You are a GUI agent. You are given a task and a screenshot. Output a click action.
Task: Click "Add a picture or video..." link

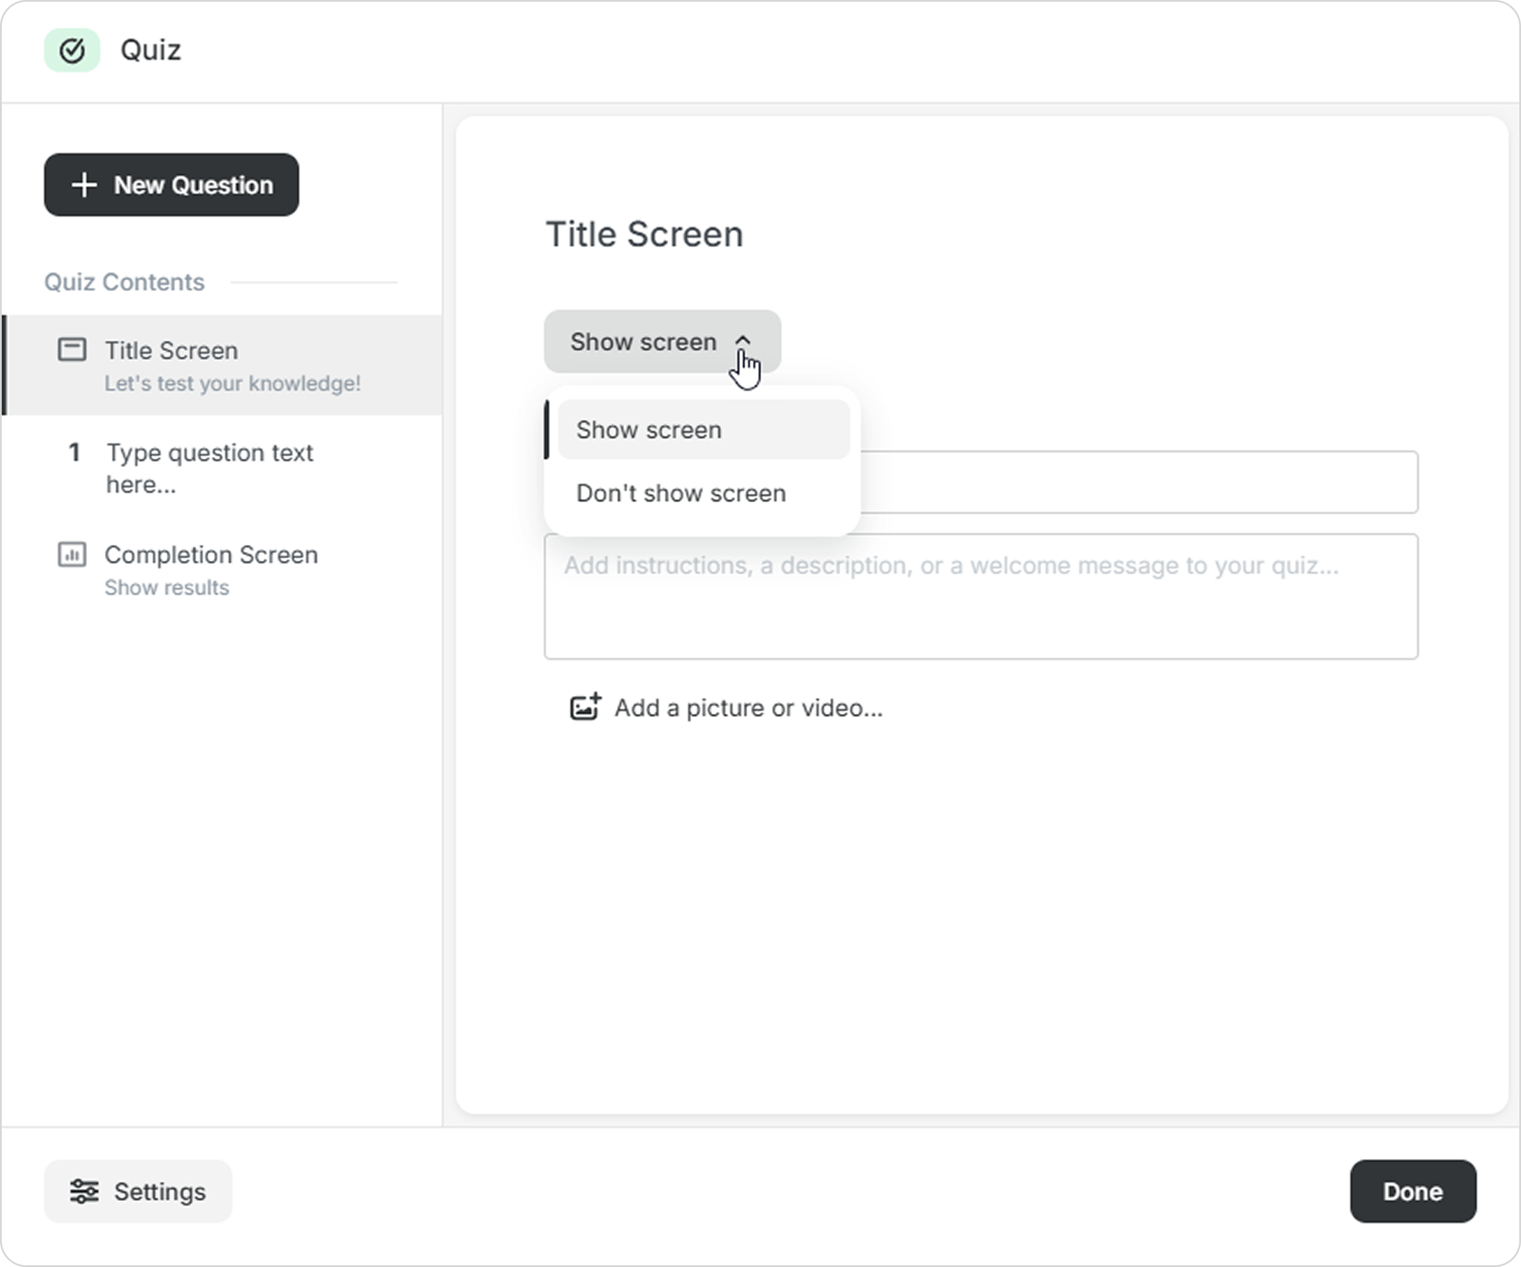coord(748,707)
